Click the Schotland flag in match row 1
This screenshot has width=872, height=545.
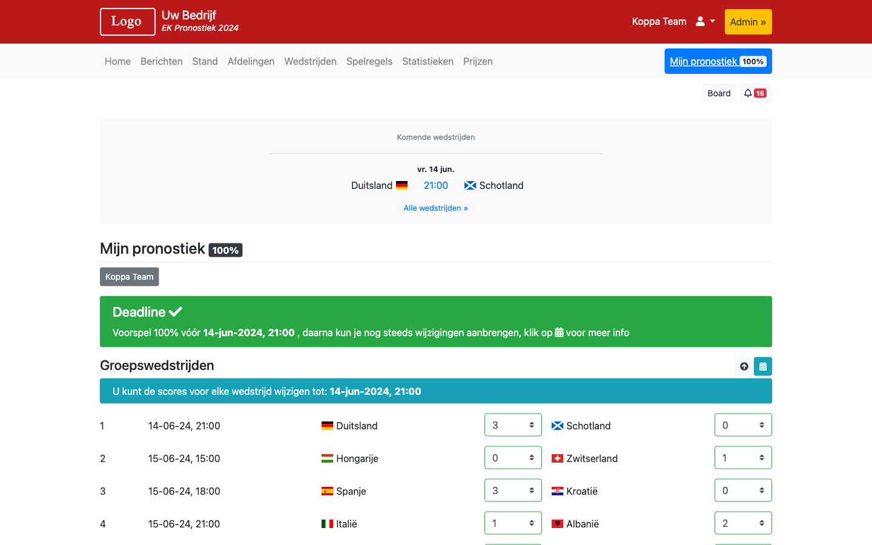click(557, 426)
